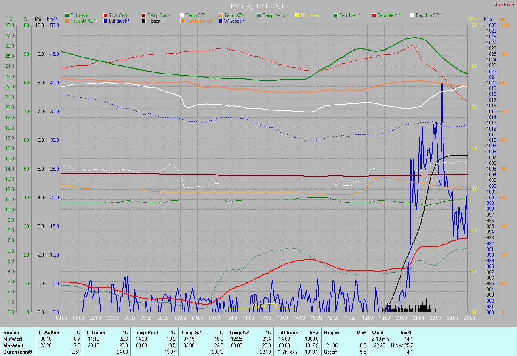The width and height of the screenshot is (517, 356).
Task: Select the Durchschnitt row label
Action: coord(16,352)
